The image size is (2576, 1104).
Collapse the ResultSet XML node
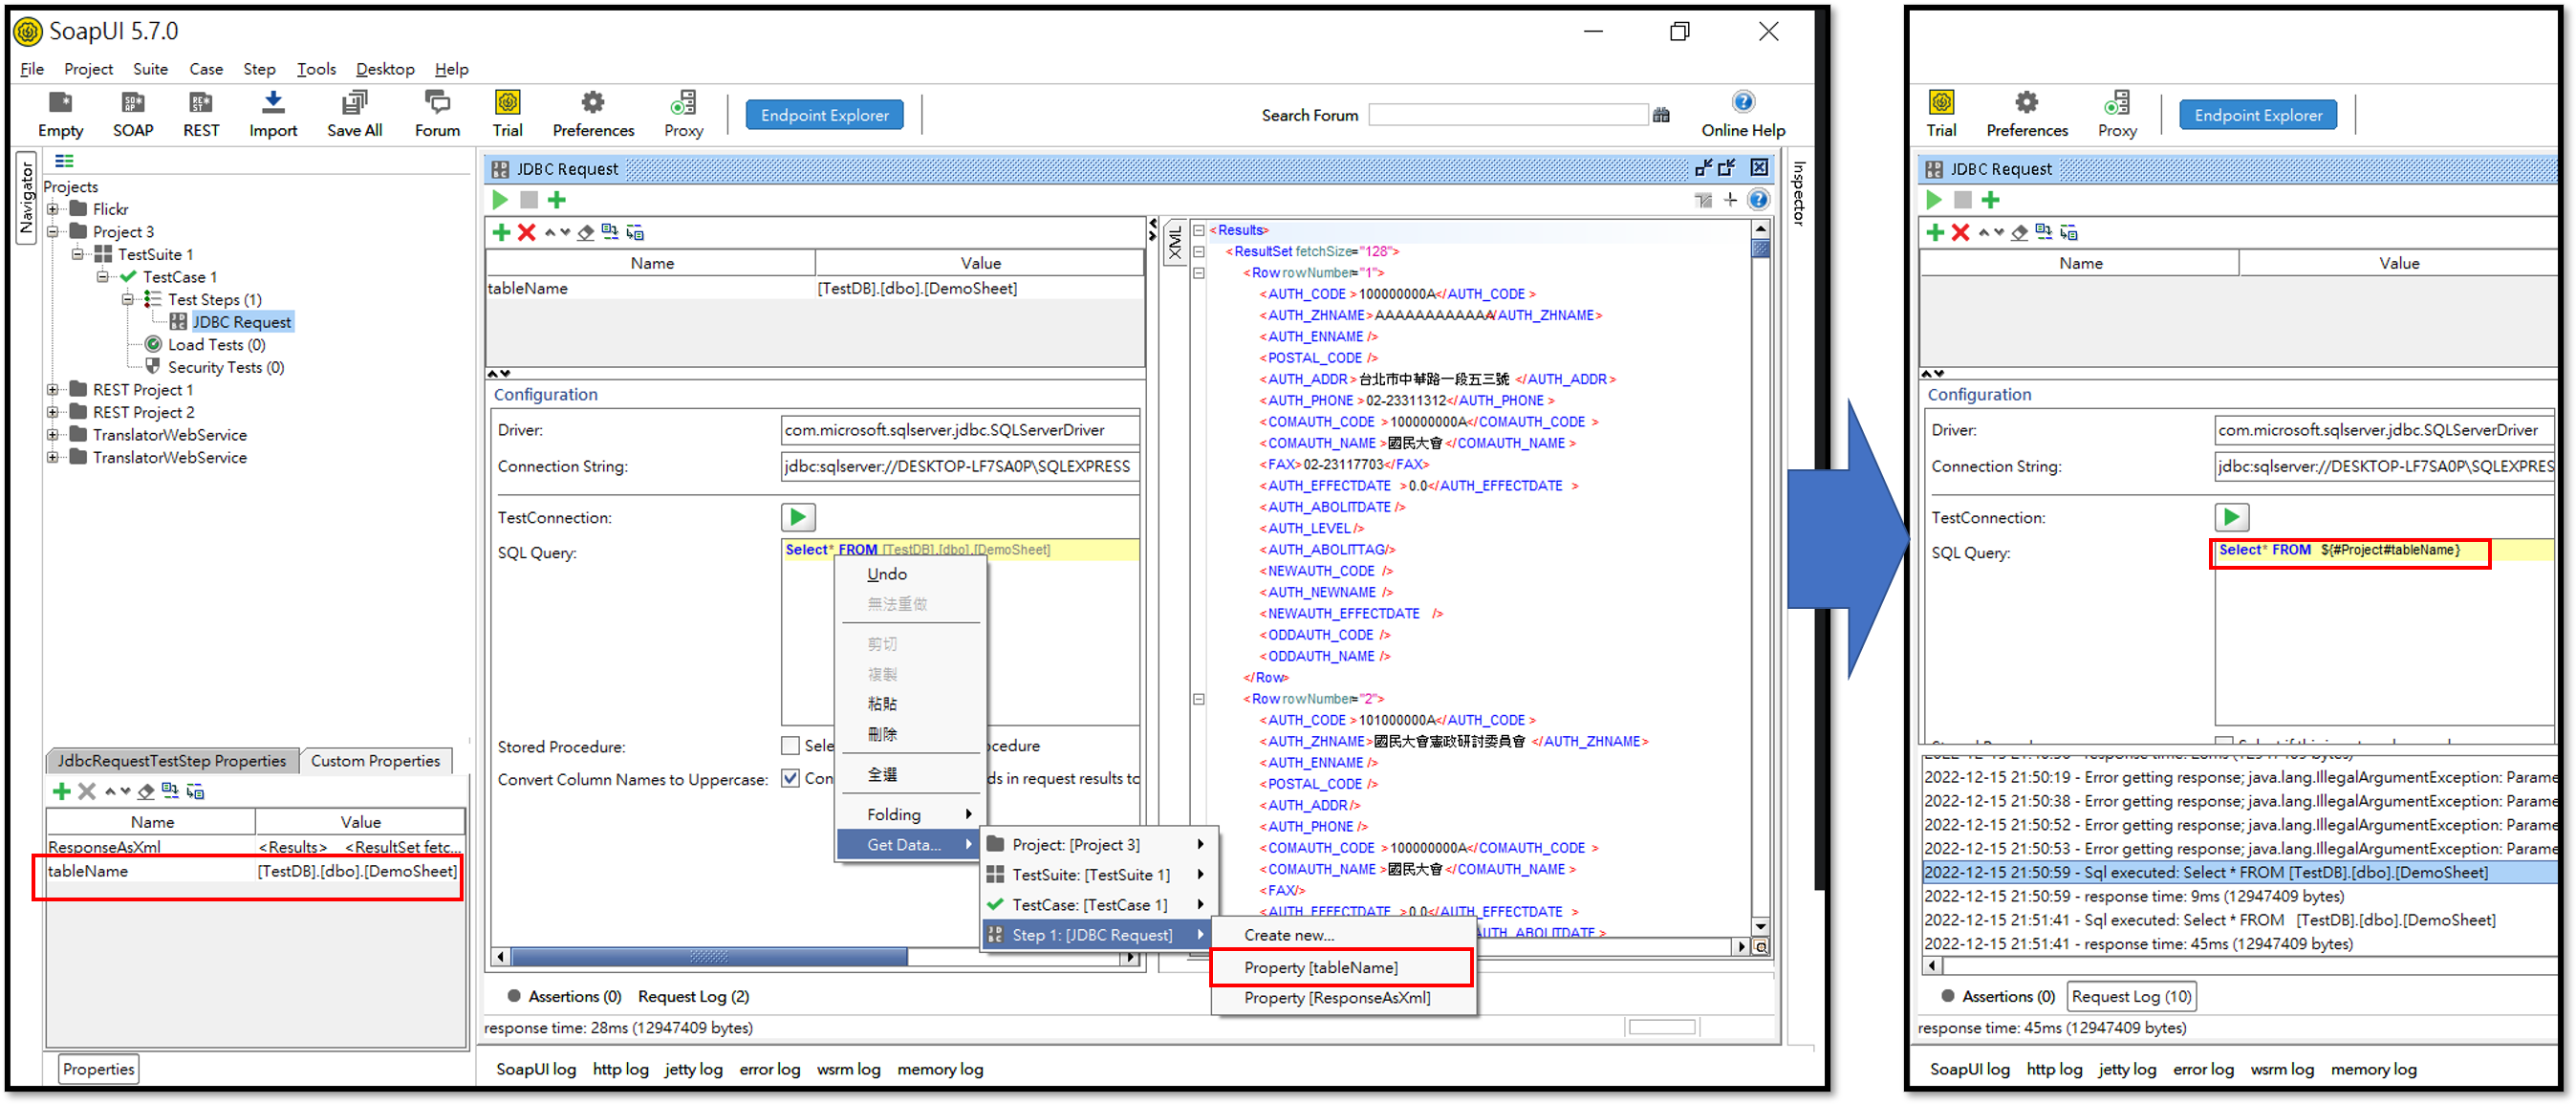coord(1198,251)
